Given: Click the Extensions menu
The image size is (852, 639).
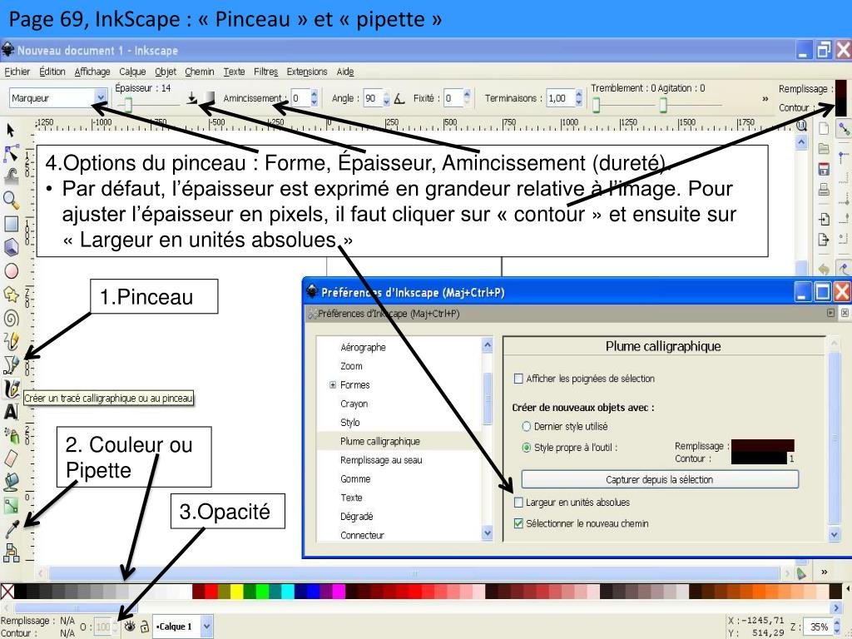Looking at the screenshot, I should click(x=307, y=72).
